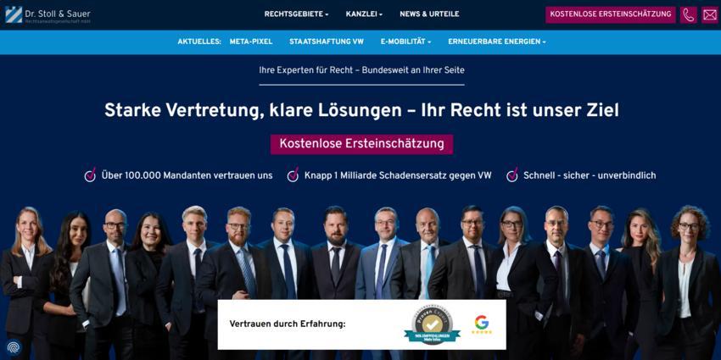Click the top-right Kostenlose Ersteinschätzung button

[611, 14]
